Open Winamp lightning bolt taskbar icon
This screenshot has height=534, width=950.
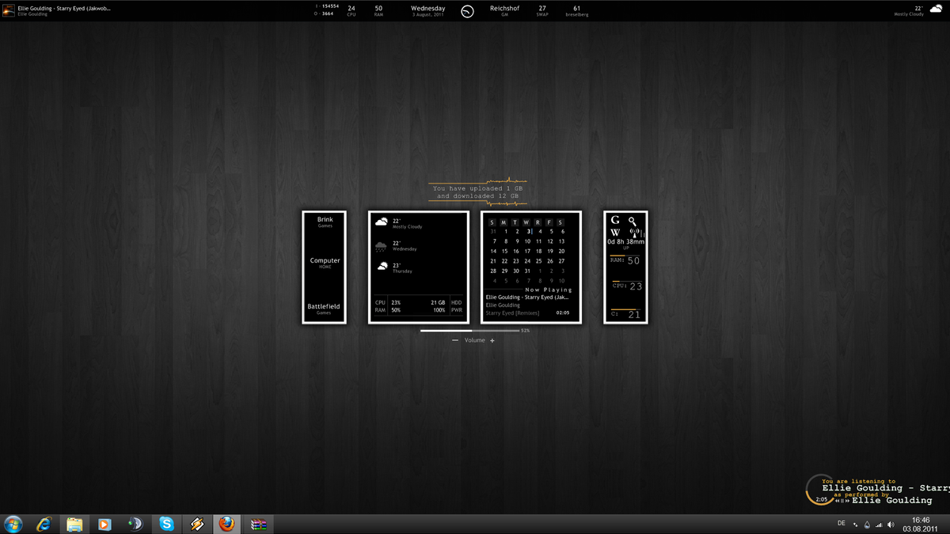click(x=196, y=524)
